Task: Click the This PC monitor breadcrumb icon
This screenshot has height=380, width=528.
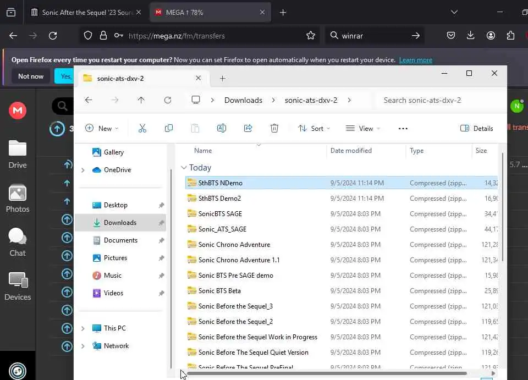Action: click(x=196, y=100)
